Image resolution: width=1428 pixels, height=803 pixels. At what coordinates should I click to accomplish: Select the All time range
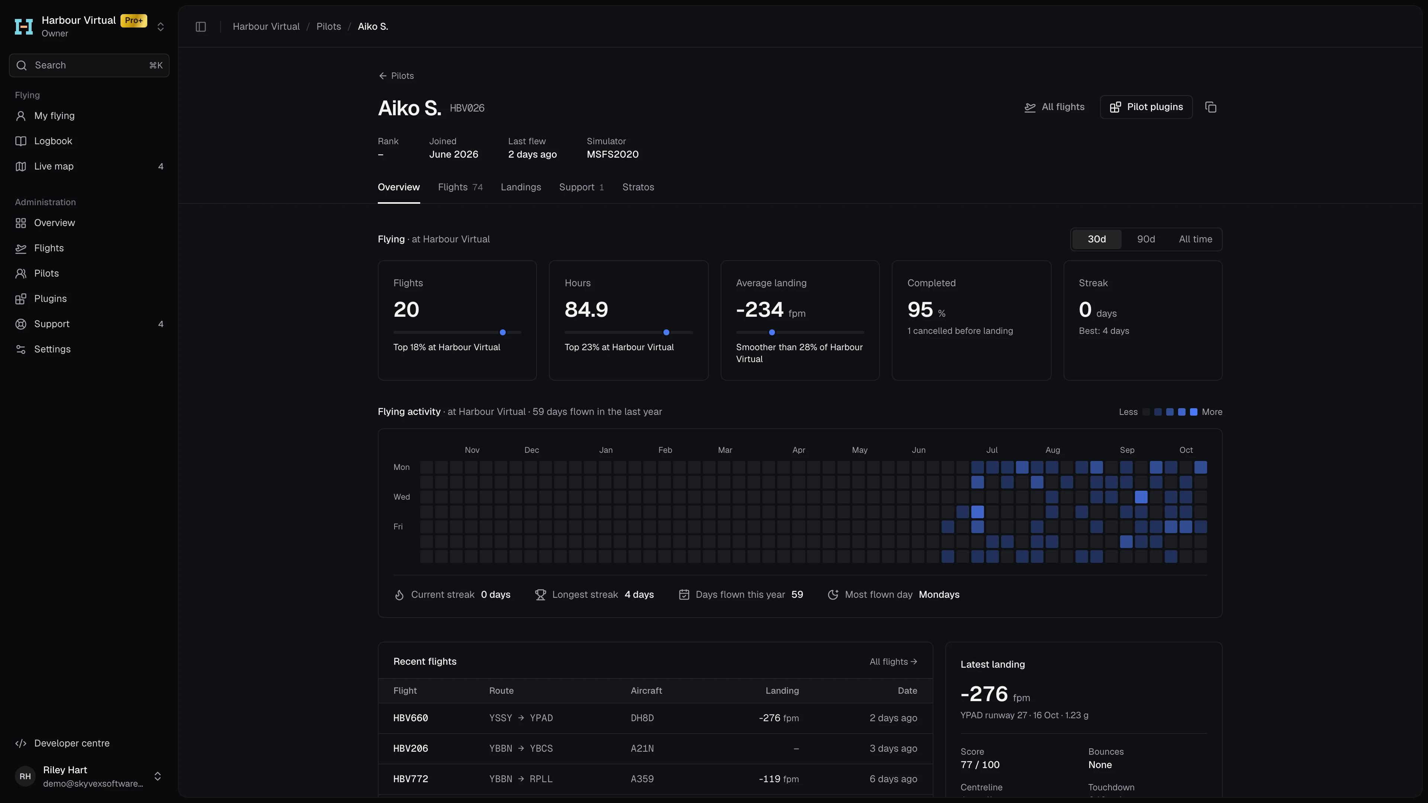[x=1195, y=239]
